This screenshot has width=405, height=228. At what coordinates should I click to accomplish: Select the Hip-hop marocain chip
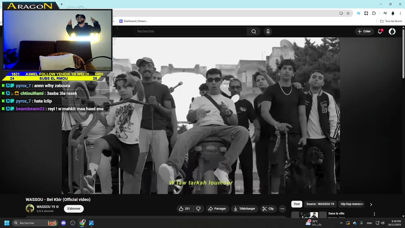tap(352, 204)
